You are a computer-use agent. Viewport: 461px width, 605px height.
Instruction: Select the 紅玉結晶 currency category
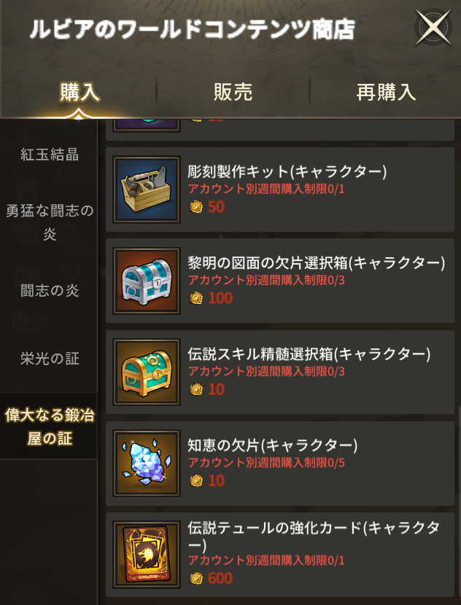pyautogui.click(x=50, y=155)
